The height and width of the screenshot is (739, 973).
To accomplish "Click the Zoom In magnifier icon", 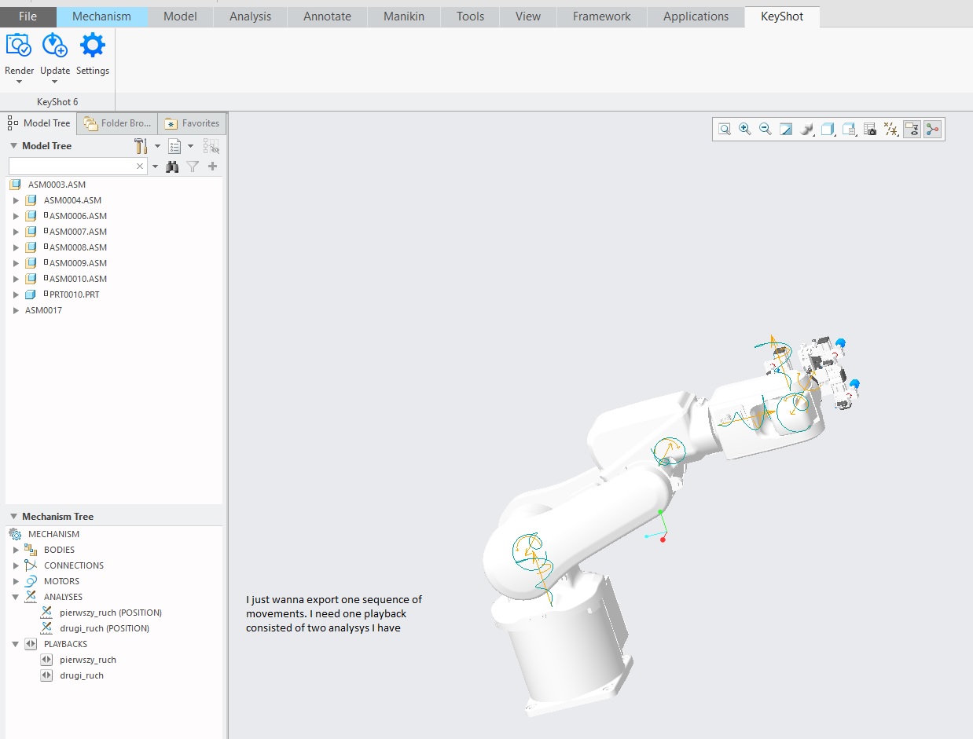I will point(744,129).
